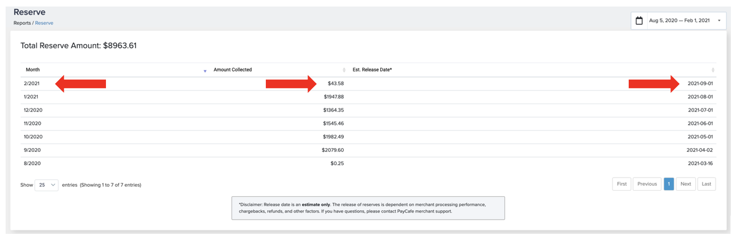The image size is (737, 239).
Task: Open the date range dropdown arrow
Action: point(719,21)
